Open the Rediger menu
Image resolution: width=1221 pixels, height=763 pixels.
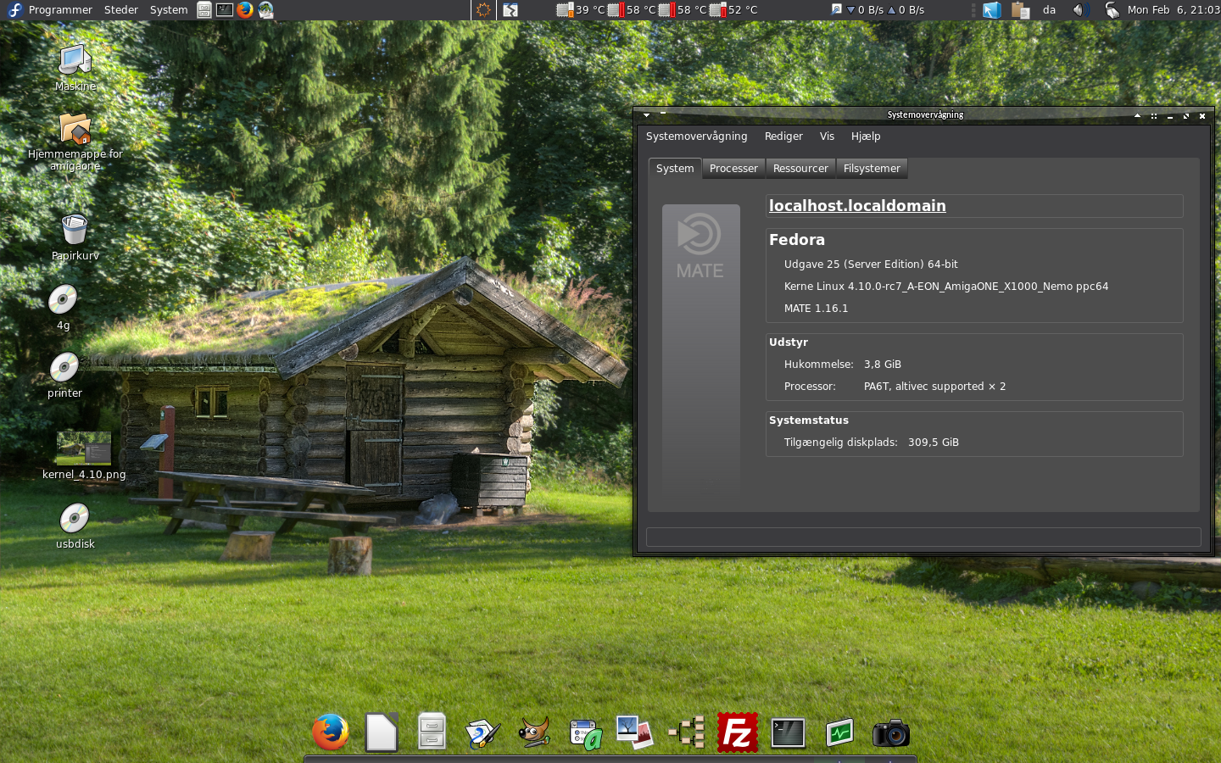[x=783, y=136]
